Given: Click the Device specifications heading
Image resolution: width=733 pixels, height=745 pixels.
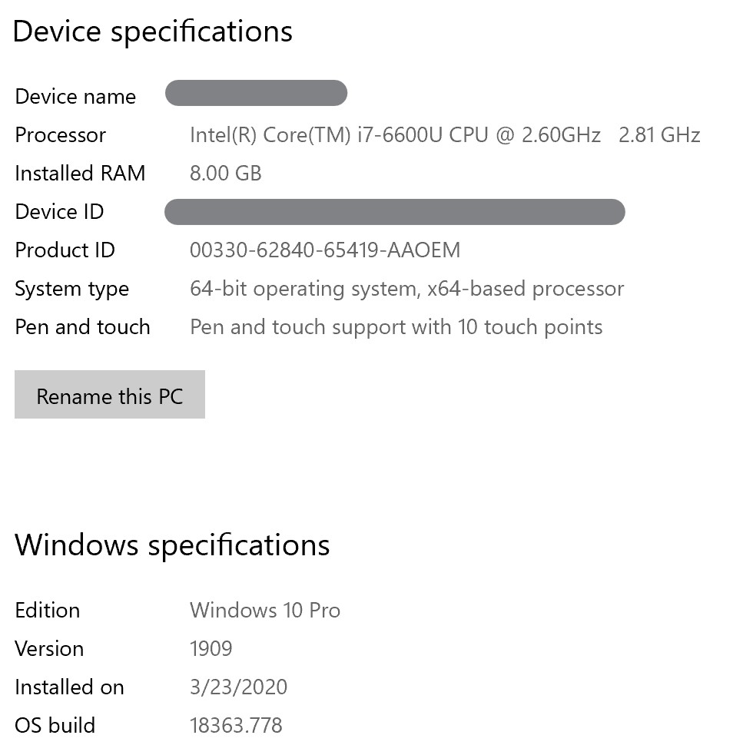Looking at the screenshot, I should point(153,31).
